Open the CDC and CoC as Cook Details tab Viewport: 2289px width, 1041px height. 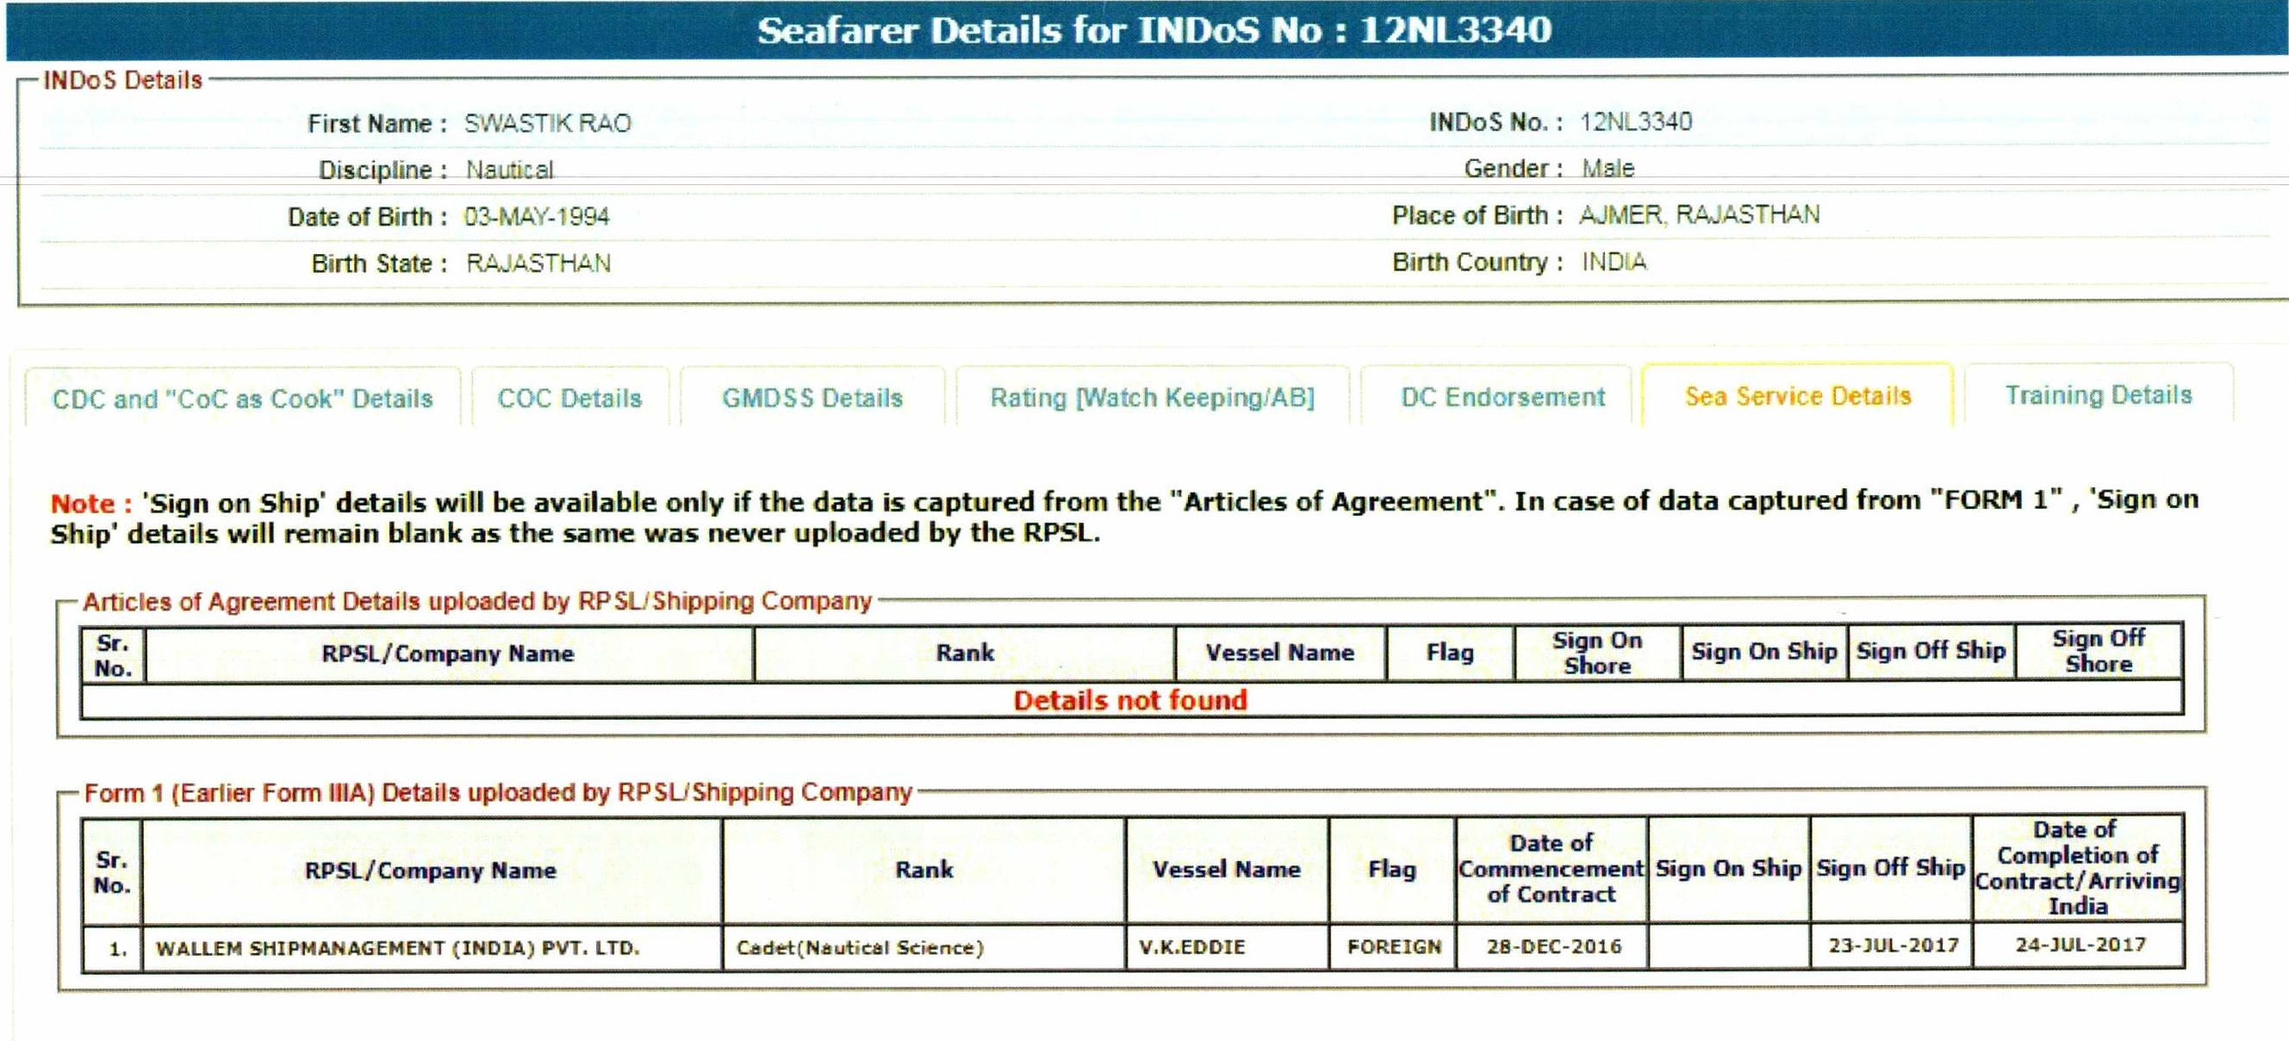[243, 399]
